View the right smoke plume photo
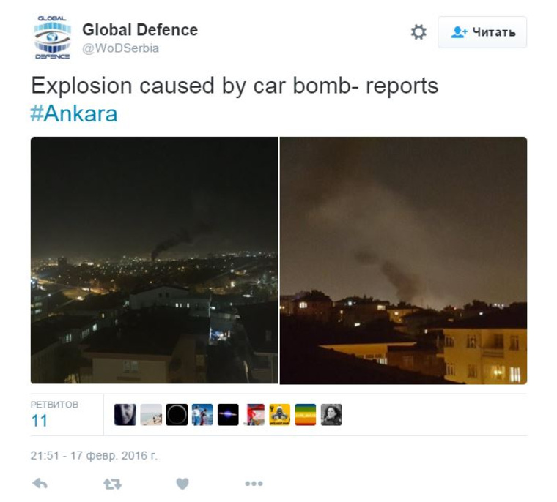Image resolution: width=557 pixels, height=502 pixels. [404, 260]
